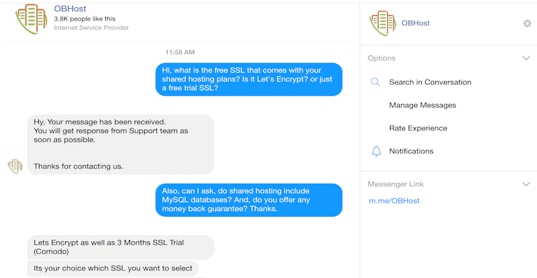This screenshot has width=537, height=278.
Task: Click the OBHost page name in header
Action: (x=71, y=8)
